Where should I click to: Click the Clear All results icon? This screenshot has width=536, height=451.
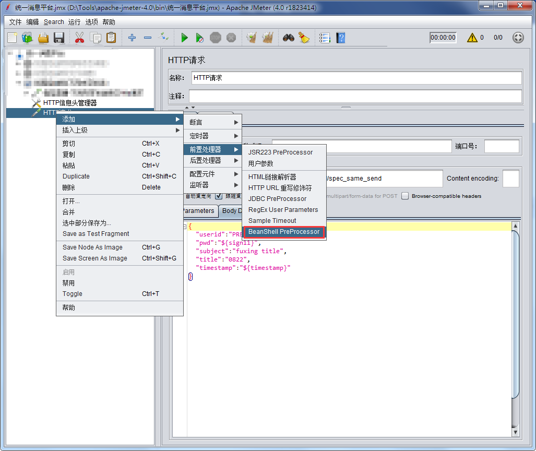pyautogui.click(x=268, y=38)
